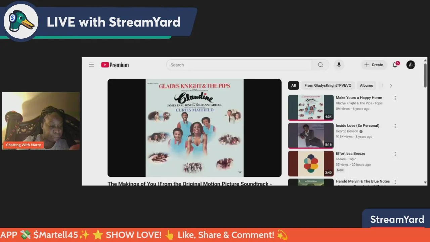
Task: Click the Claudine album video player
Action: click(195, 128)
